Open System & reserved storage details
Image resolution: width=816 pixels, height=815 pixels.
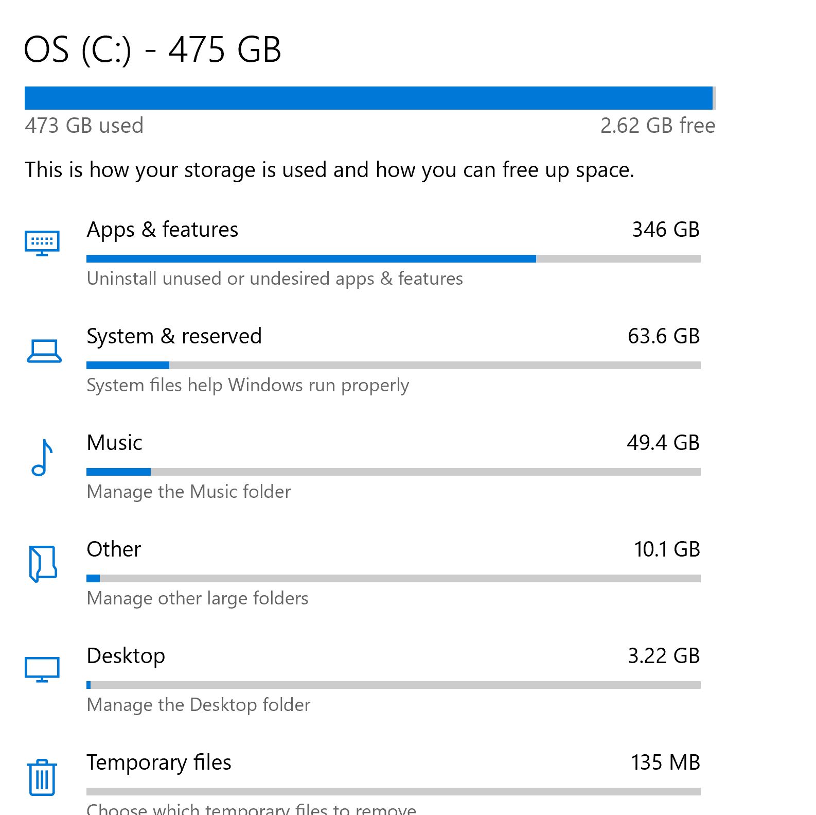pos(174,336)
